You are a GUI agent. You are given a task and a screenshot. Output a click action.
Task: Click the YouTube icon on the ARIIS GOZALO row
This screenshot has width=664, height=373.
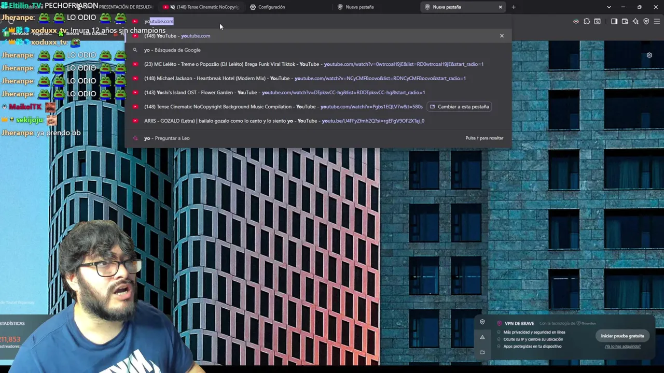[135, 121]
